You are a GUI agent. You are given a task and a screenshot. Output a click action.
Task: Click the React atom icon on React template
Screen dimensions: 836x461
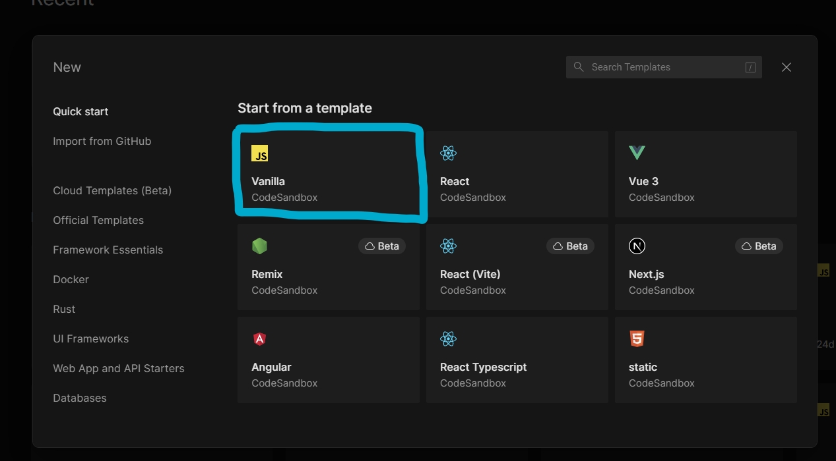[x=448, y=153]
